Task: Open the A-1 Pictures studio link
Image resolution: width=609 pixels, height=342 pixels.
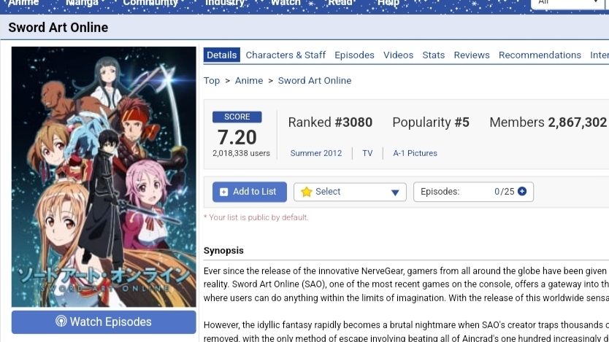Action: 415,153
